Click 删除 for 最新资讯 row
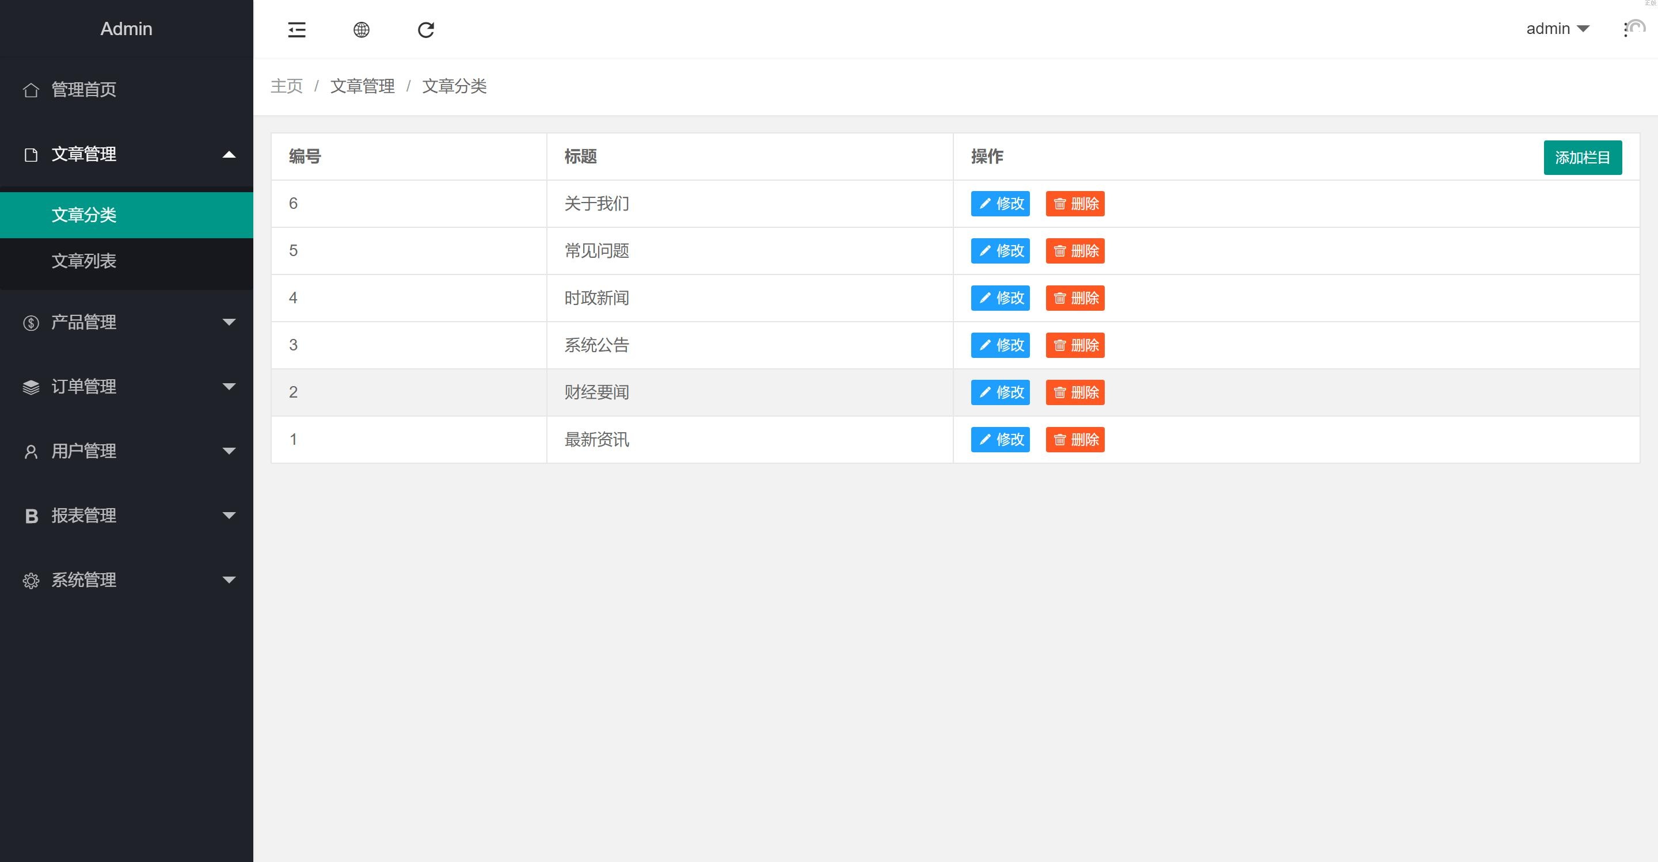 coord(1075,440)
